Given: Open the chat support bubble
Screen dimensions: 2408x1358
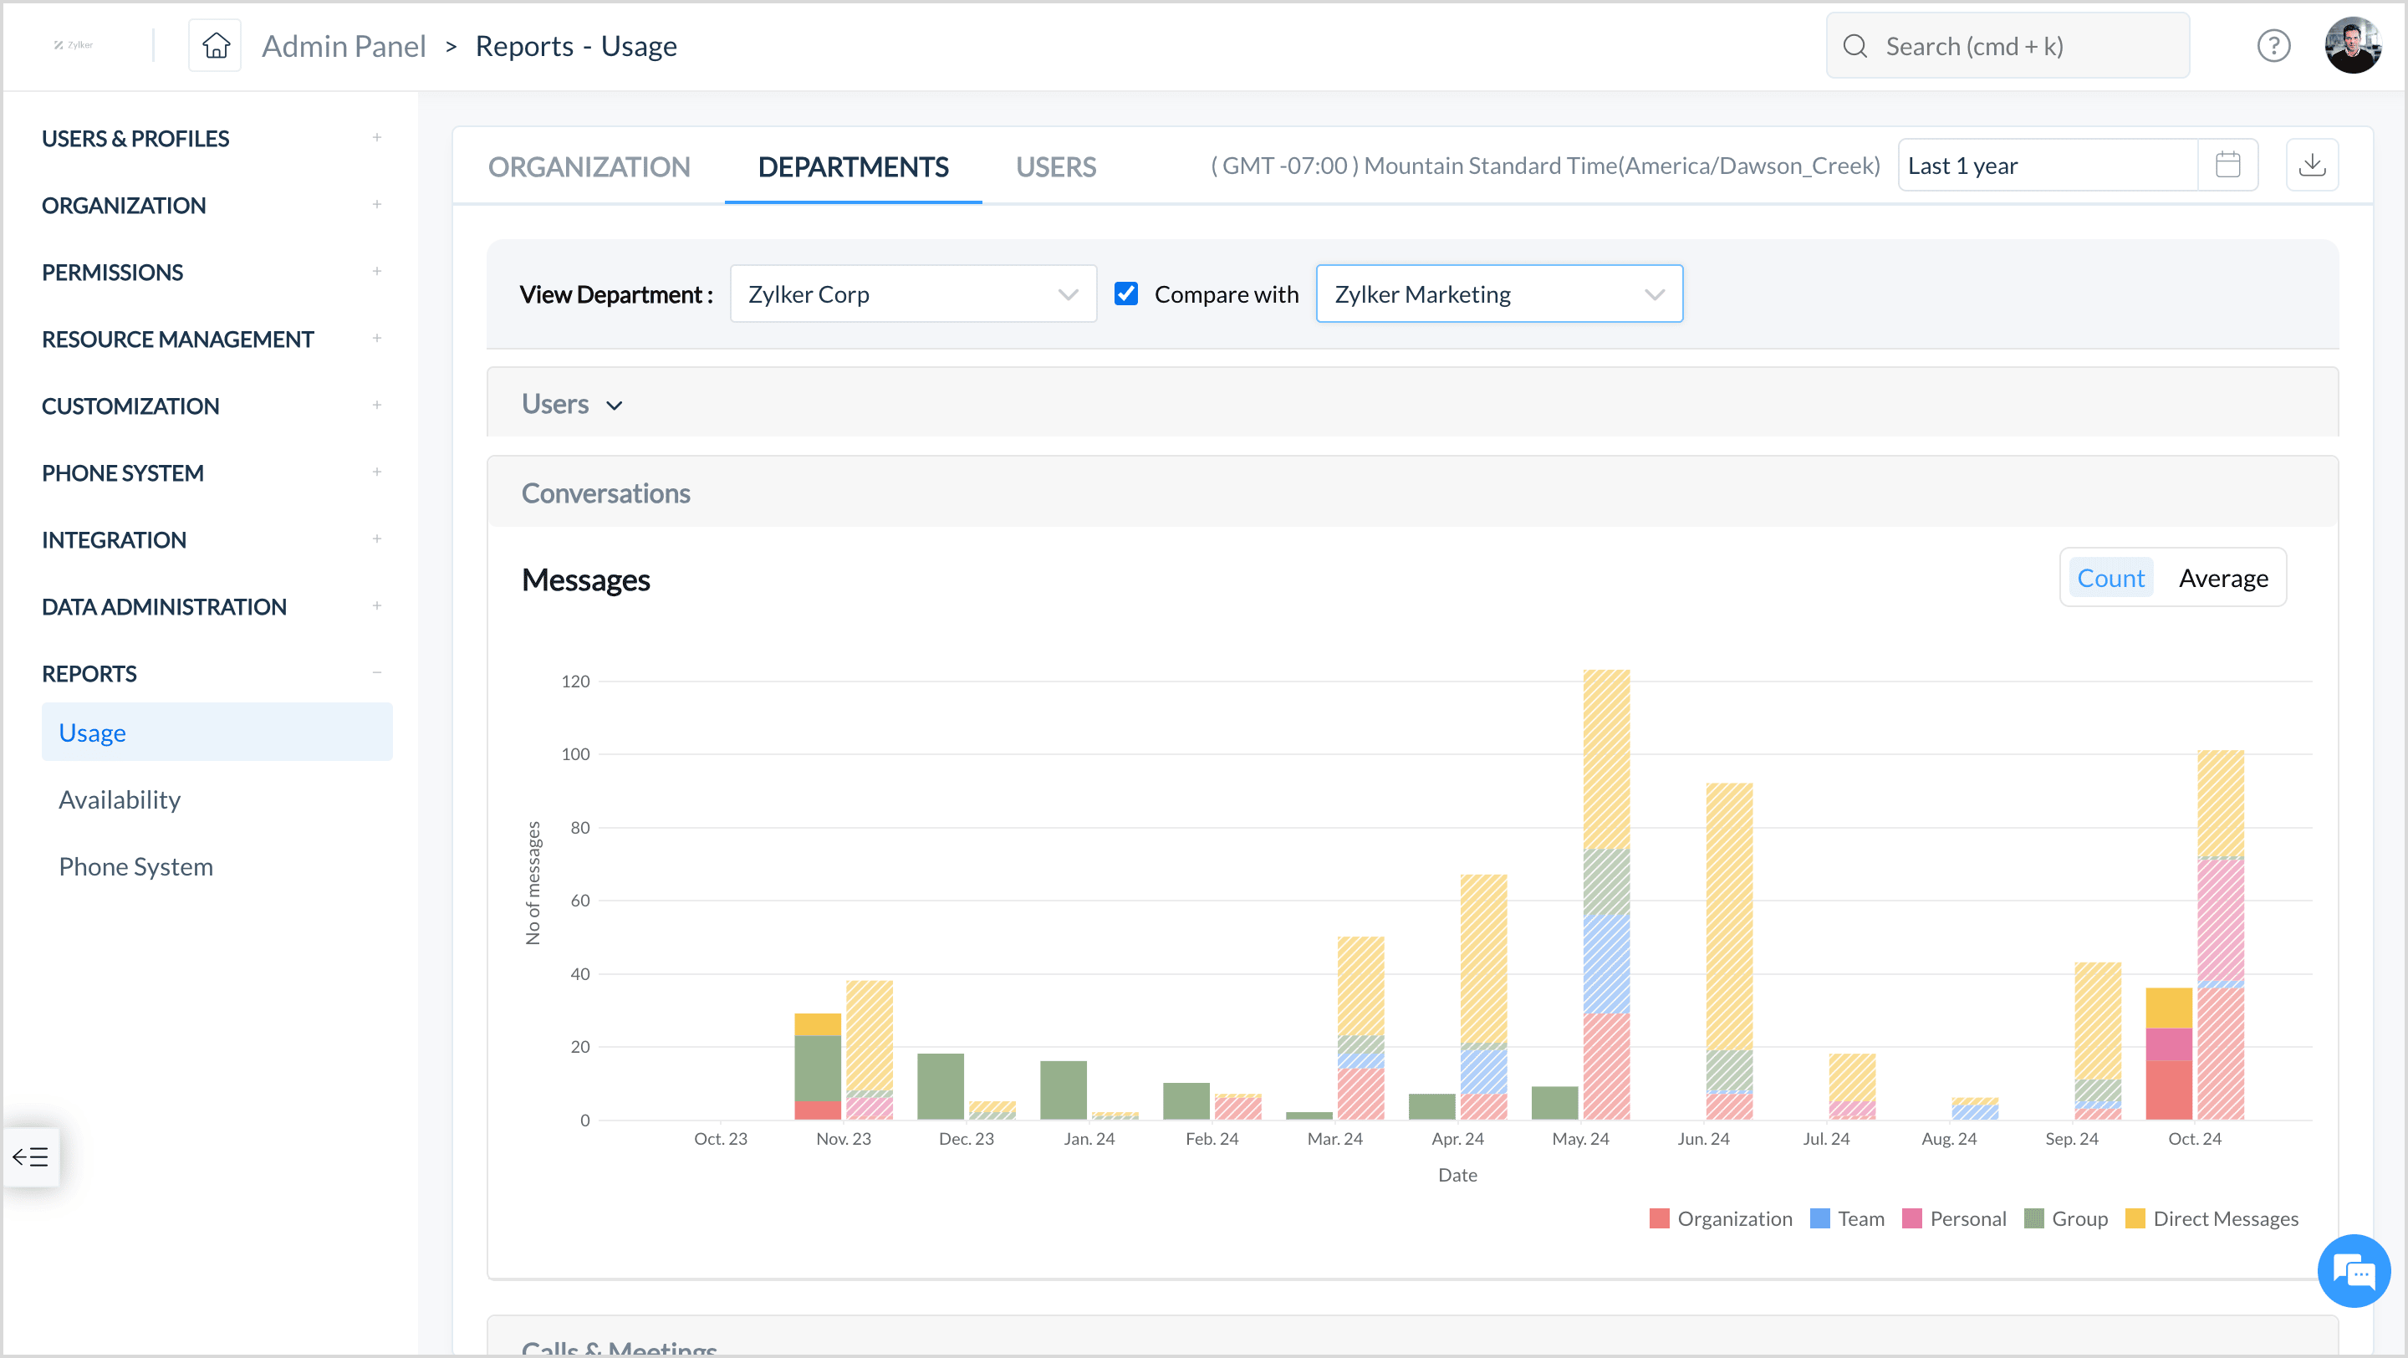Looking at the screenshot, I should pos(2353,1271).
